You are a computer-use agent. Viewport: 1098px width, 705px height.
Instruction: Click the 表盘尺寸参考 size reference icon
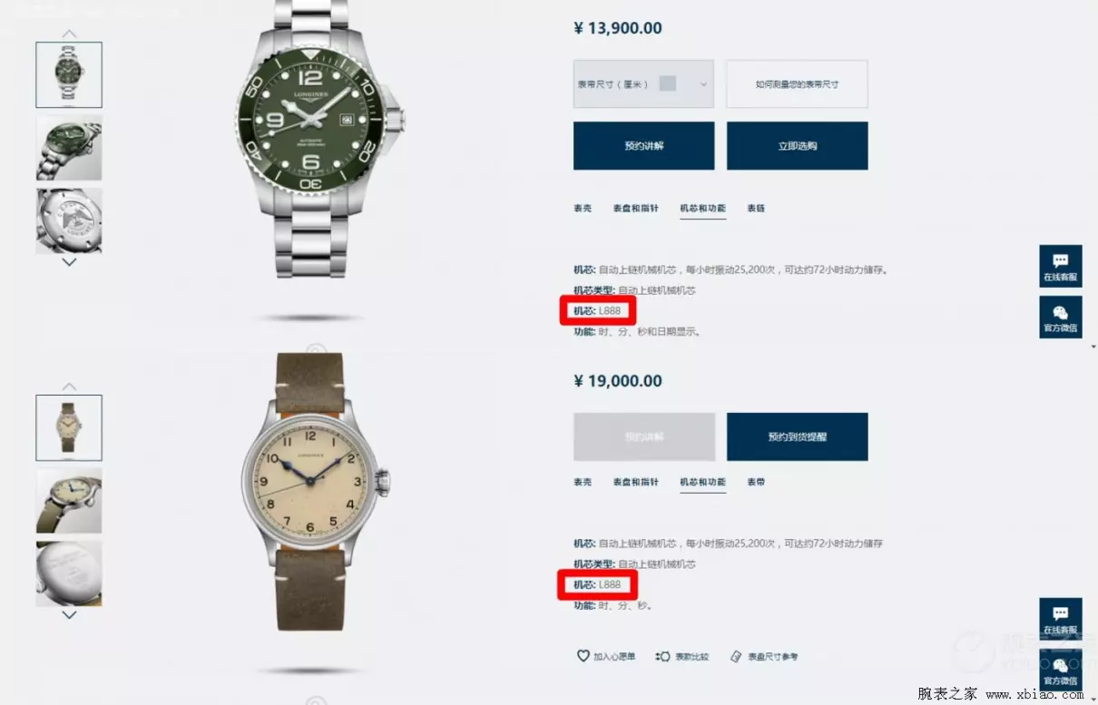coord(736,656)
